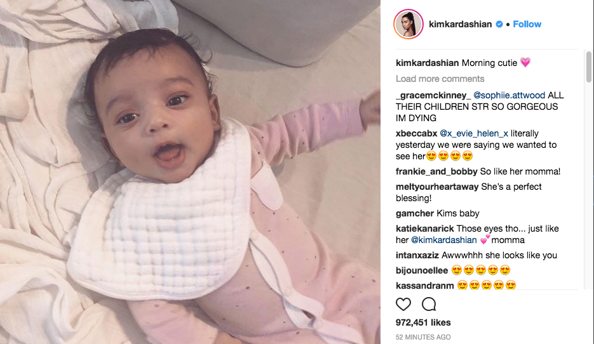Open the comment speech bubble icon
The width and height of the screenshot is (594, 344).
pos(429,304)
